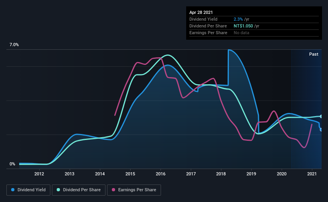This screenshot has width=328, height=202.
Task: Click the 7.0% y-axis label
Action: [14, 45]
